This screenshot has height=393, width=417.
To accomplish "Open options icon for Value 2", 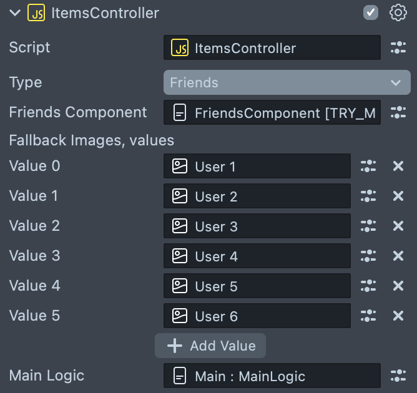I will click(368, 226).
